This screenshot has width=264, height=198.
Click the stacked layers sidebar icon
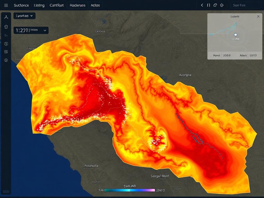point(6,52)
